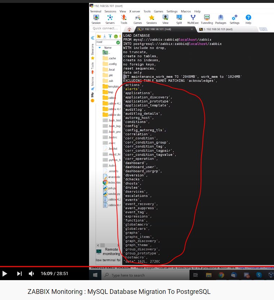274x300 pixels.
Task: Click the red video progress bar
Action: (x=137, y=266)
